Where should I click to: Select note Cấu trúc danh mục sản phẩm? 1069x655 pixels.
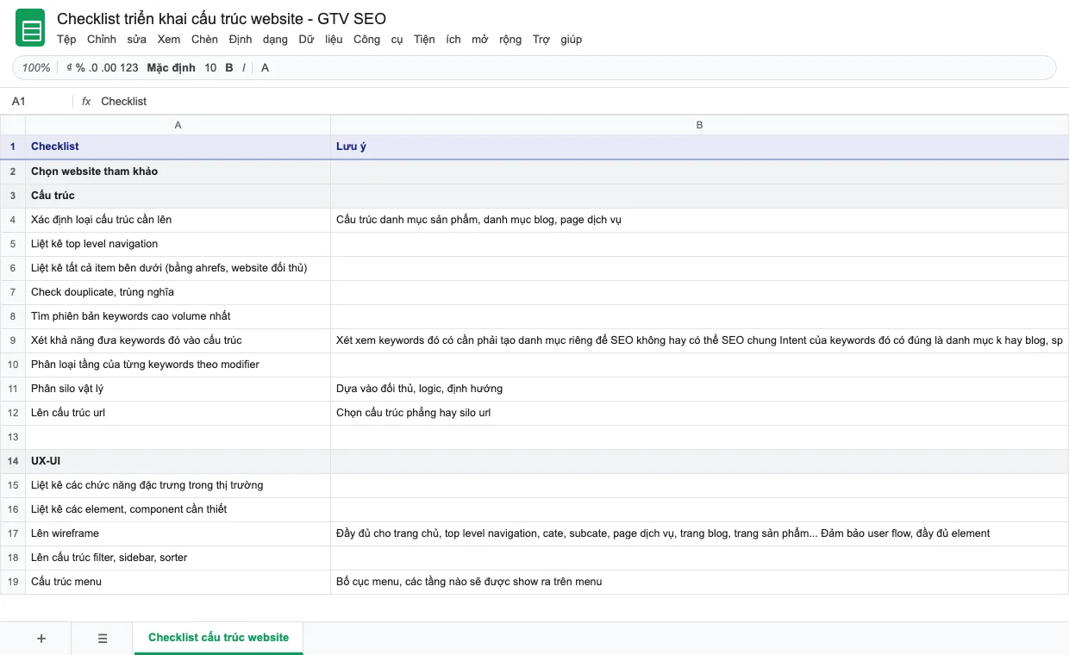[x=699, y=220]
